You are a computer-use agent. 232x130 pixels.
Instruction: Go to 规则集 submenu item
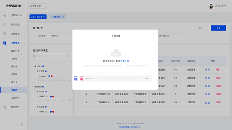[14, 66]
